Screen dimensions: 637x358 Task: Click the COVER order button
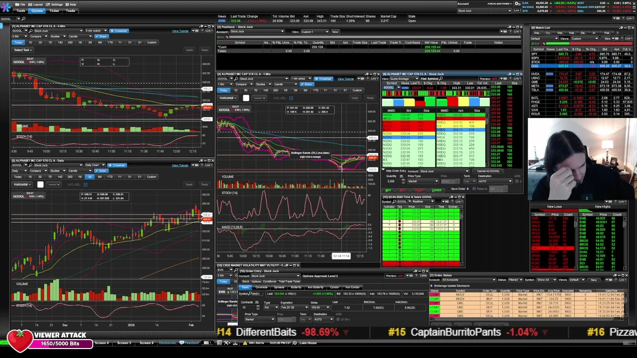point(436,190)
